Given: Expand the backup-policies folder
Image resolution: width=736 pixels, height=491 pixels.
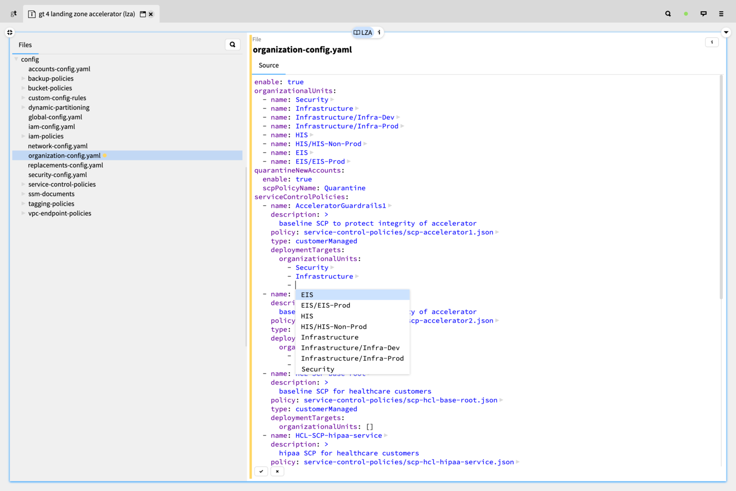Looking at the screenshot, I should (x=23, y=79).
